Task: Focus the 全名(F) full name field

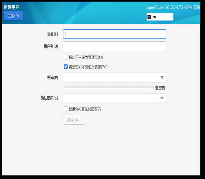Action: coord(114,34)
